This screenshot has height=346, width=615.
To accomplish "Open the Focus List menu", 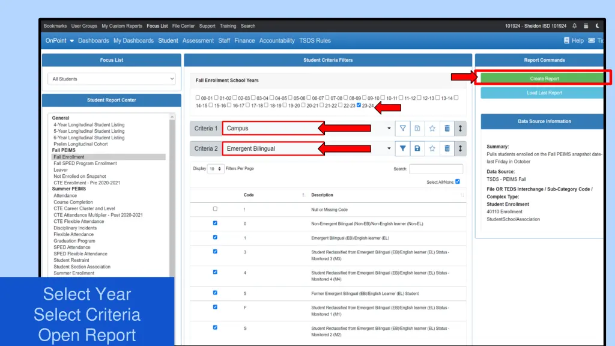I will (157, 26).
